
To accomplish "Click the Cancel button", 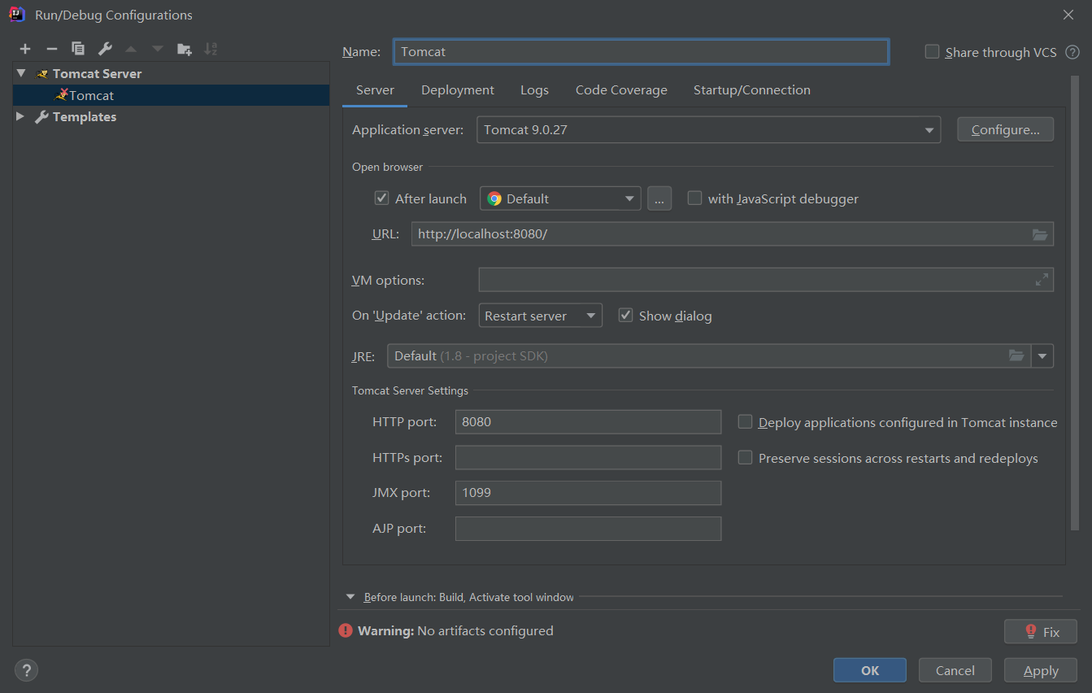I will click(x=955, y=670).
